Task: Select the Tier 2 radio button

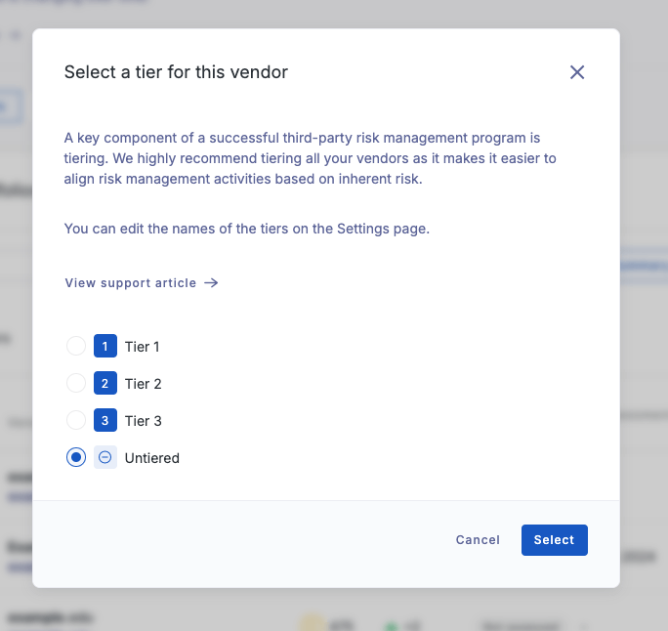Action: 76,383
